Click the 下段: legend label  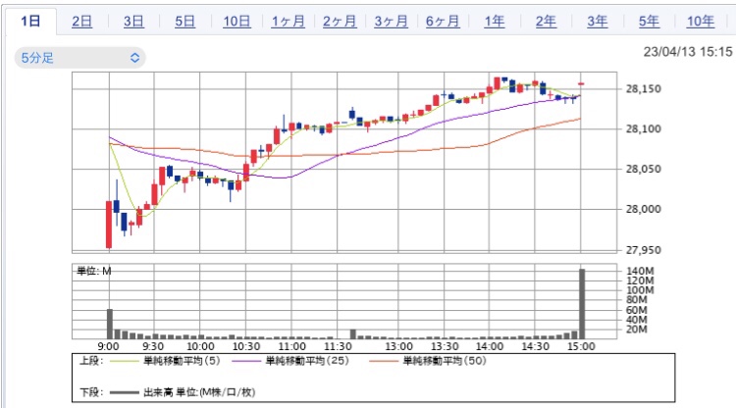(91, 392)
